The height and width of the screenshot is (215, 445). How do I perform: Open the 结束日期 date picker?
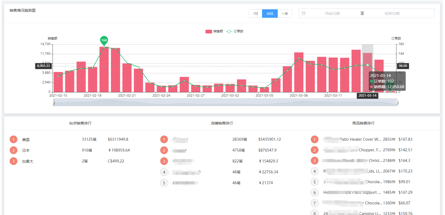pyautogui.click(x=392, y=14)
